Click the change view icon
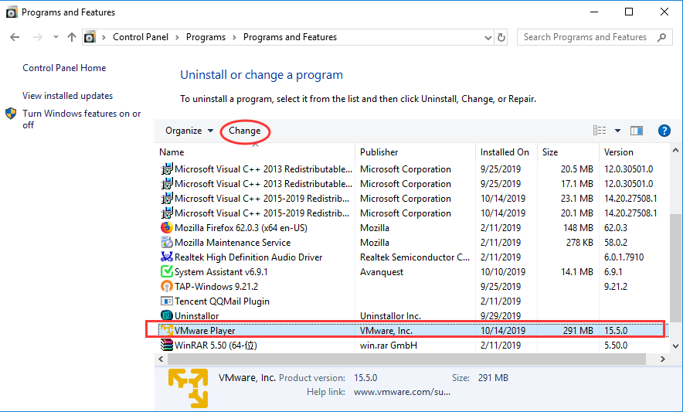 click(600, 131)
